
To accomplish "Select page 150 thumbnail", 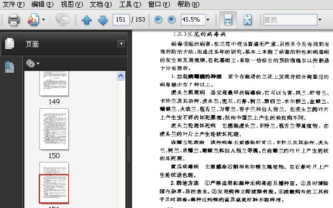I will [x=54, y=129].
